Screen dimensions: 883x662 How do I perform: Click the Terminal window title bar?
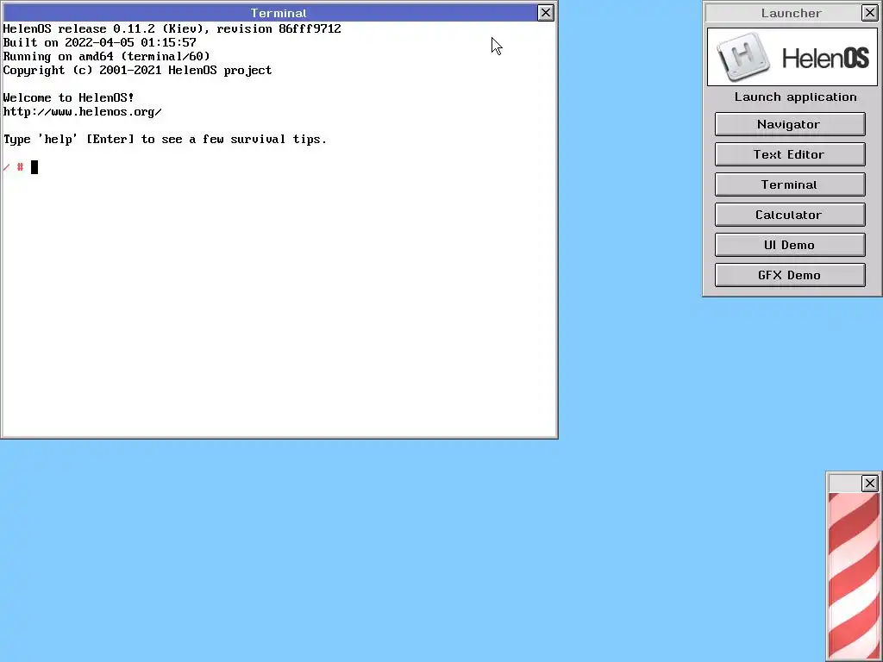(269, 13)
